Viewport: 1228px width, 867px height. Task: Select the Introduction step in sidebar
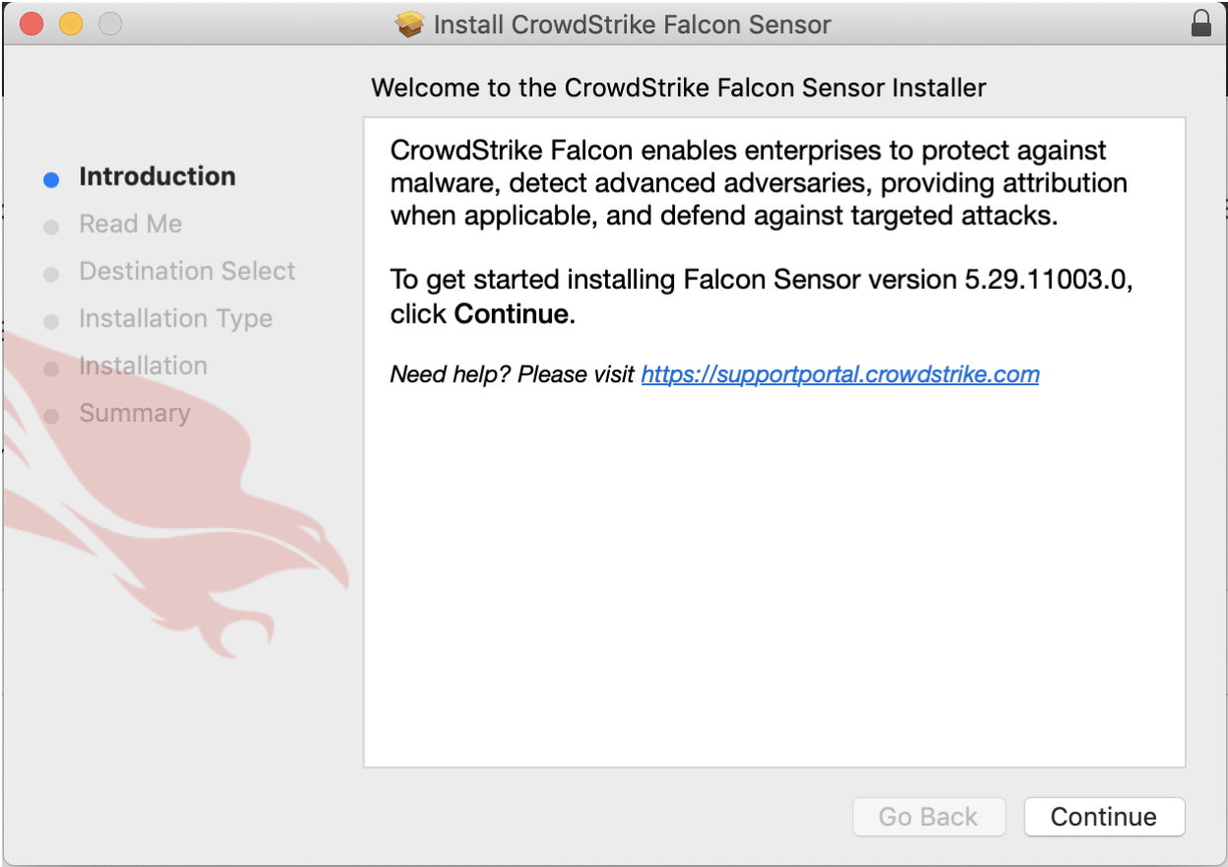(157, 177)
